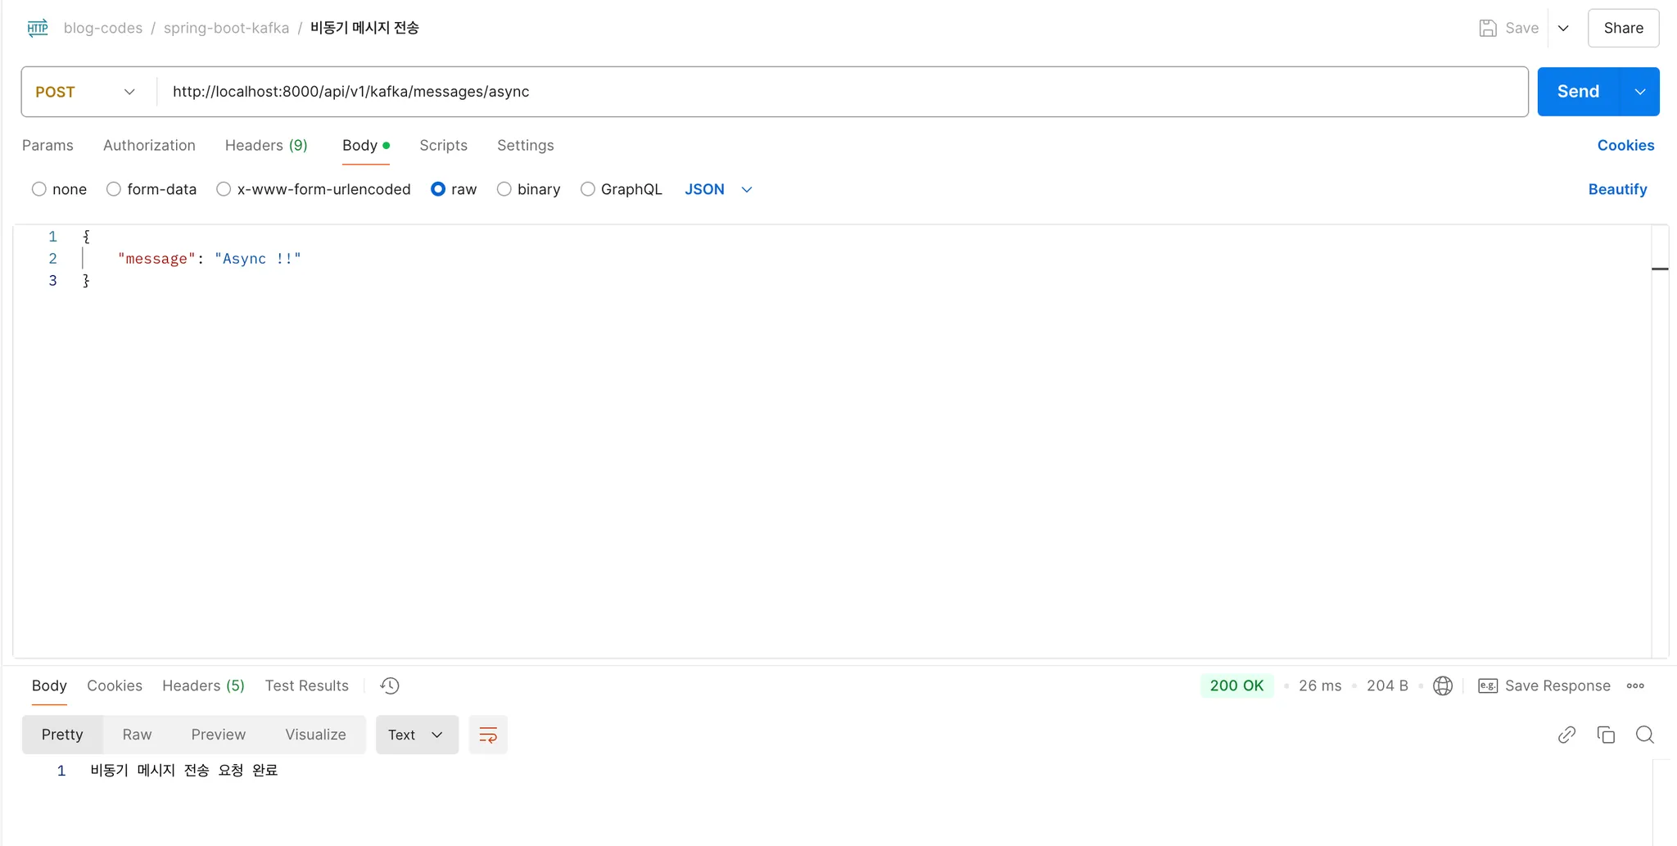Click the editor minimap scrollbar marker
This screenshot has height=846, width=1677.
point(1660,269)
